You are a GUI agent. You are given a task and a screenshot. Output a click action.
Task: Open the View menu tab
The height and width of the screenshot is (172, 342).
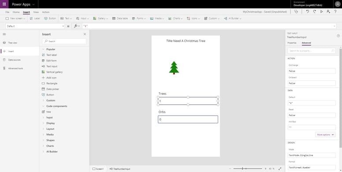coord(36,12)
